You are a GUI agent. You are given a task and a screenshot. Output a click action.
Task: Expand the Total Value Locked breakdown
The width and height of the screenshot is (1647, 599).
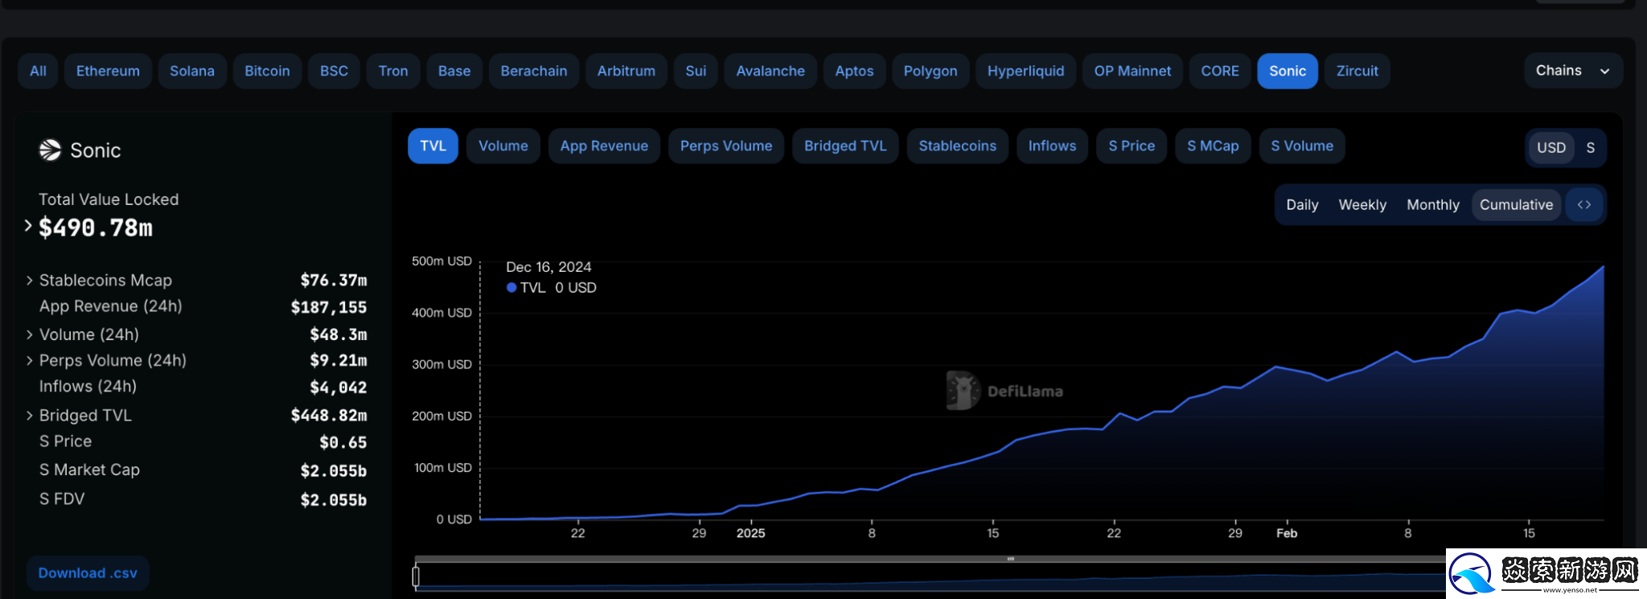tap(28, 227)
